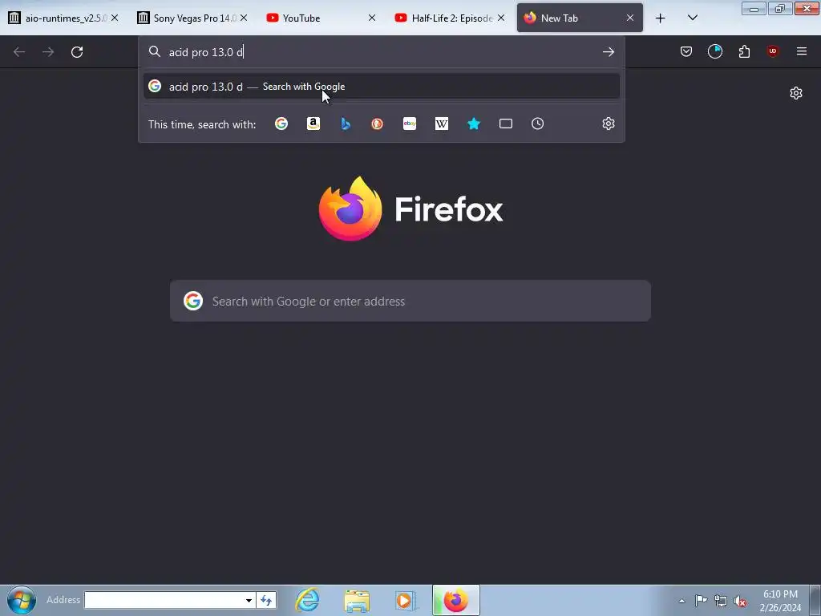Image resolution: width=821 pixels, height=616 pixels.
Task: Click the address bar text field
Action: pos(382,52)
